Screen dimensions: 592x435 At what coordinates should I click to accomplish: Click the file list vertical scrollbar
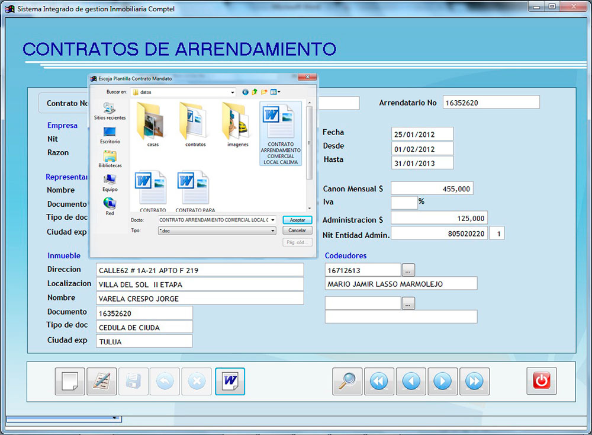(309, 142)
